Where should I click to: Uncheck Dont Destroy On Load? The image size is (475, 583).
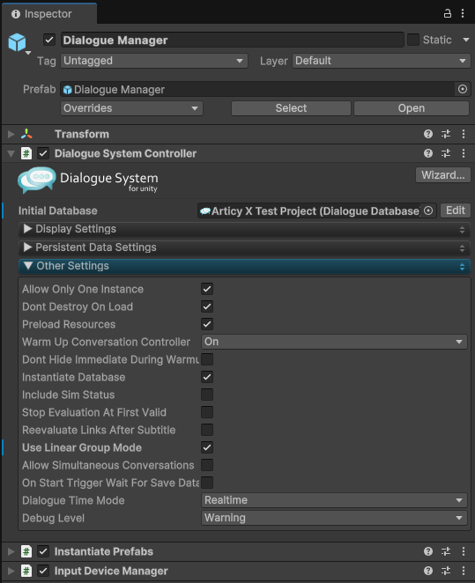click(x=207, y=306)
